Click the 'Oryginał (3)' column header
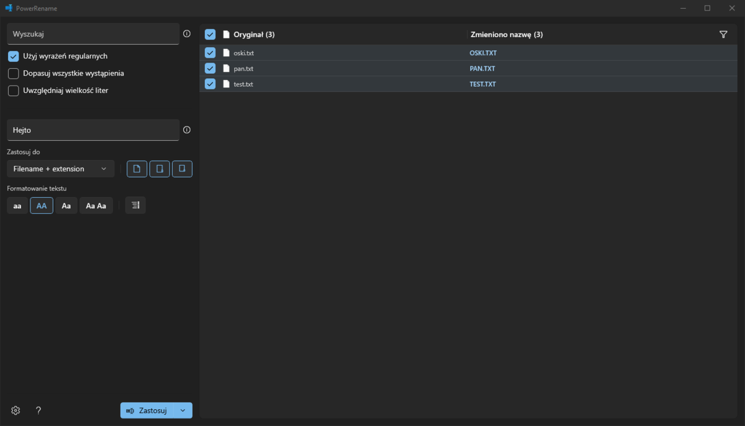 [x=254, y=35]
